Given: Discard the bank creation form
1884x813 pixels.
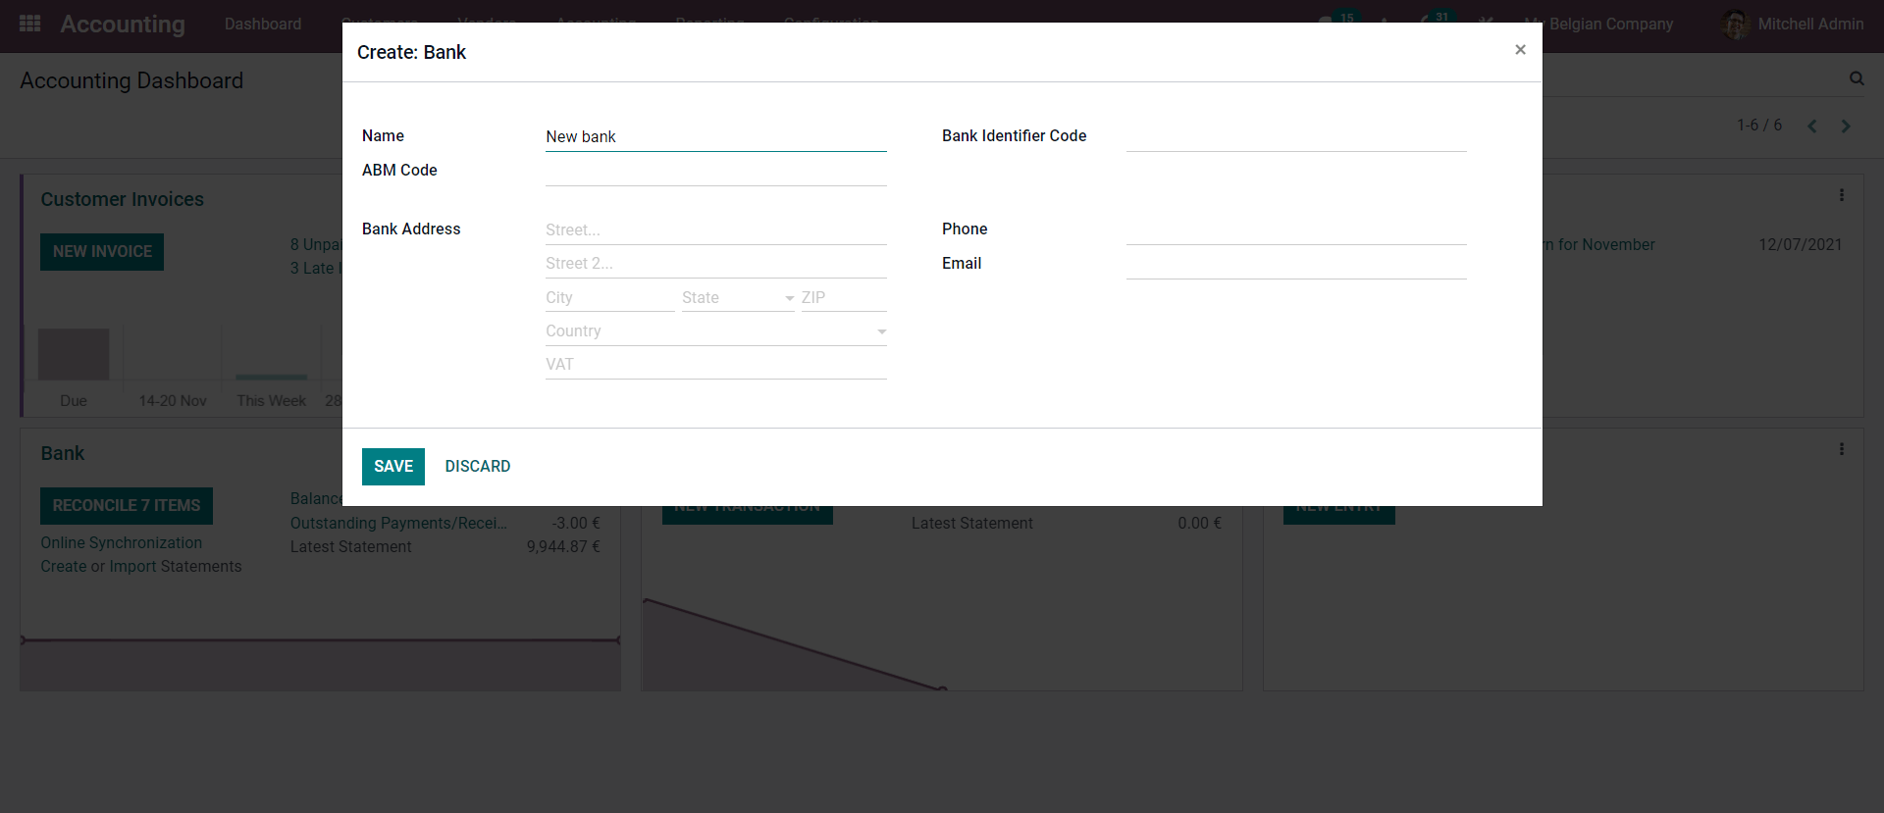Looking at the screenshot, I should point(478,467).
